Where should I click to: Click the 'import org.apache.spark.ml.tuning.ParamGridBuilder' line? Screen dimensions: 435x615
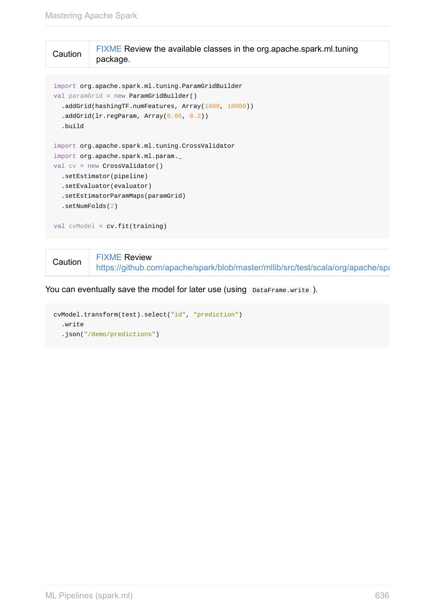(148, 86)
